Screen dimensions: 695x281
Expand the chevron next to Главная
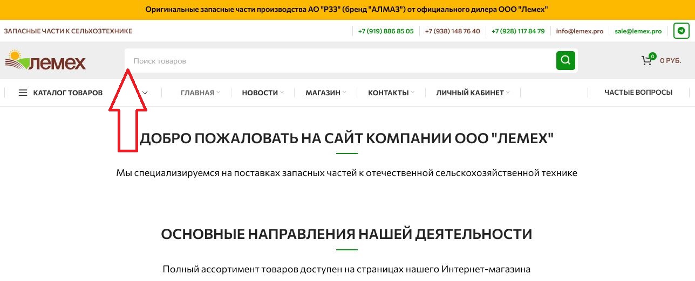219,93
